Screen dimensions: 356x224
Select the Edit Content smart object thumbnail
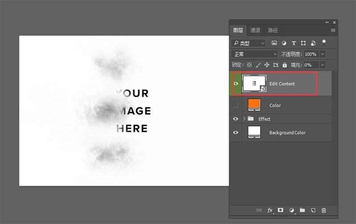tap(254, 83)
